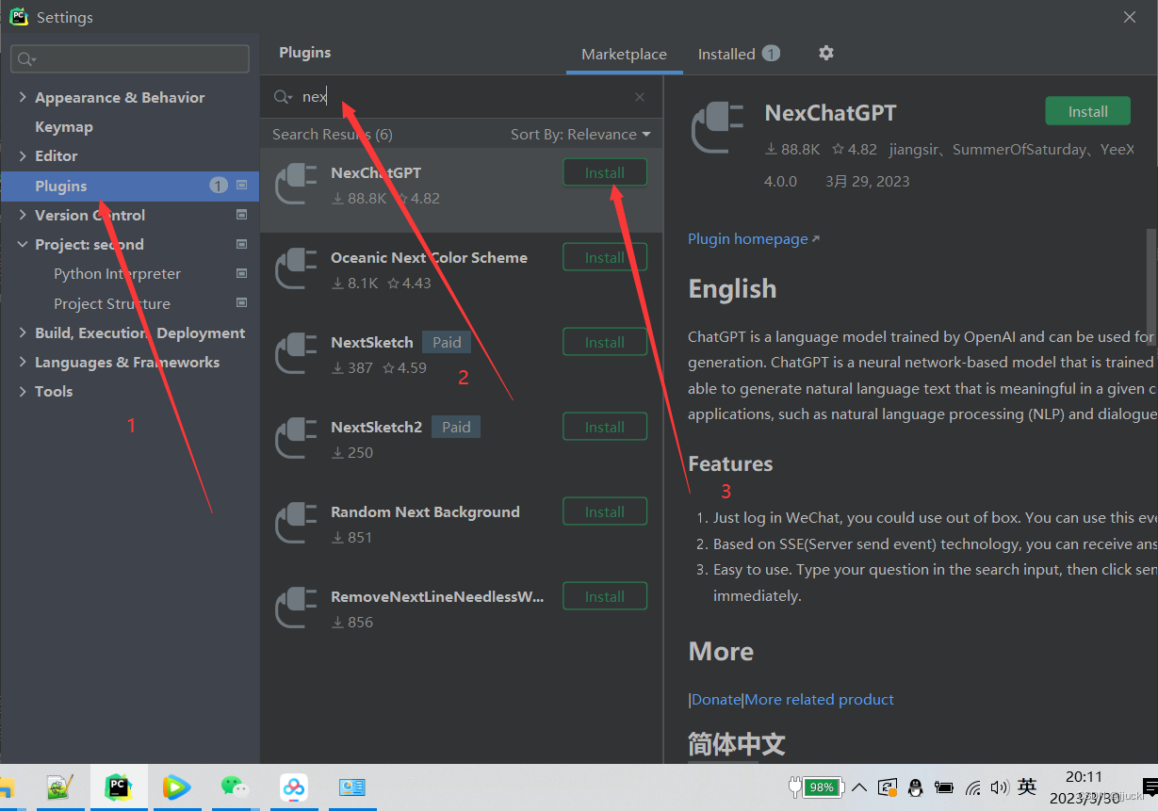This screenshot has width=1158, height=811.
Task: Open the Sort By: Relevance dropdown
Action: [x=580, y=134]
